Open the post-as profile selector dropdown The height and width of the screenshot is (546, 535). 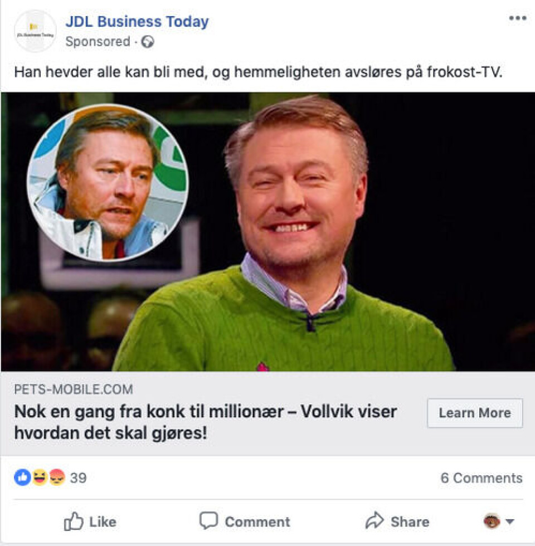(499, 521)
